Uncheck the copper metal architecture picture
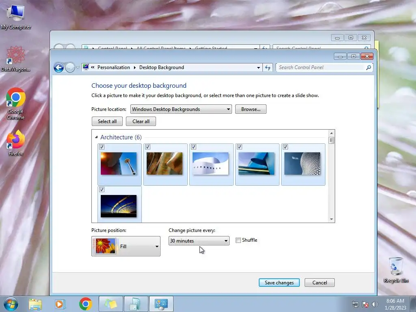The image size is (416, 312). [x=148, y=147]
